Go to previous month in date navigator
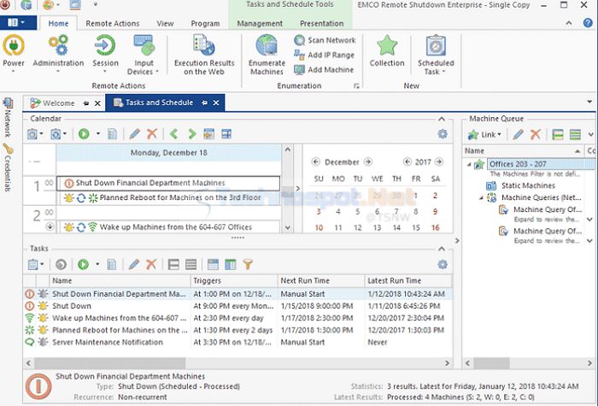The image size is (598, 406). click(315, 162)
